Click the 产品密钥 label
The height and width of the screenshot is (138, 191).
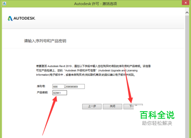point(42,93)
